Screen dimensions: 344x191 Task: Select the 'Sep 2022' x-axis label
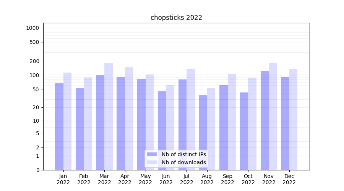click(x=227, y=179)
